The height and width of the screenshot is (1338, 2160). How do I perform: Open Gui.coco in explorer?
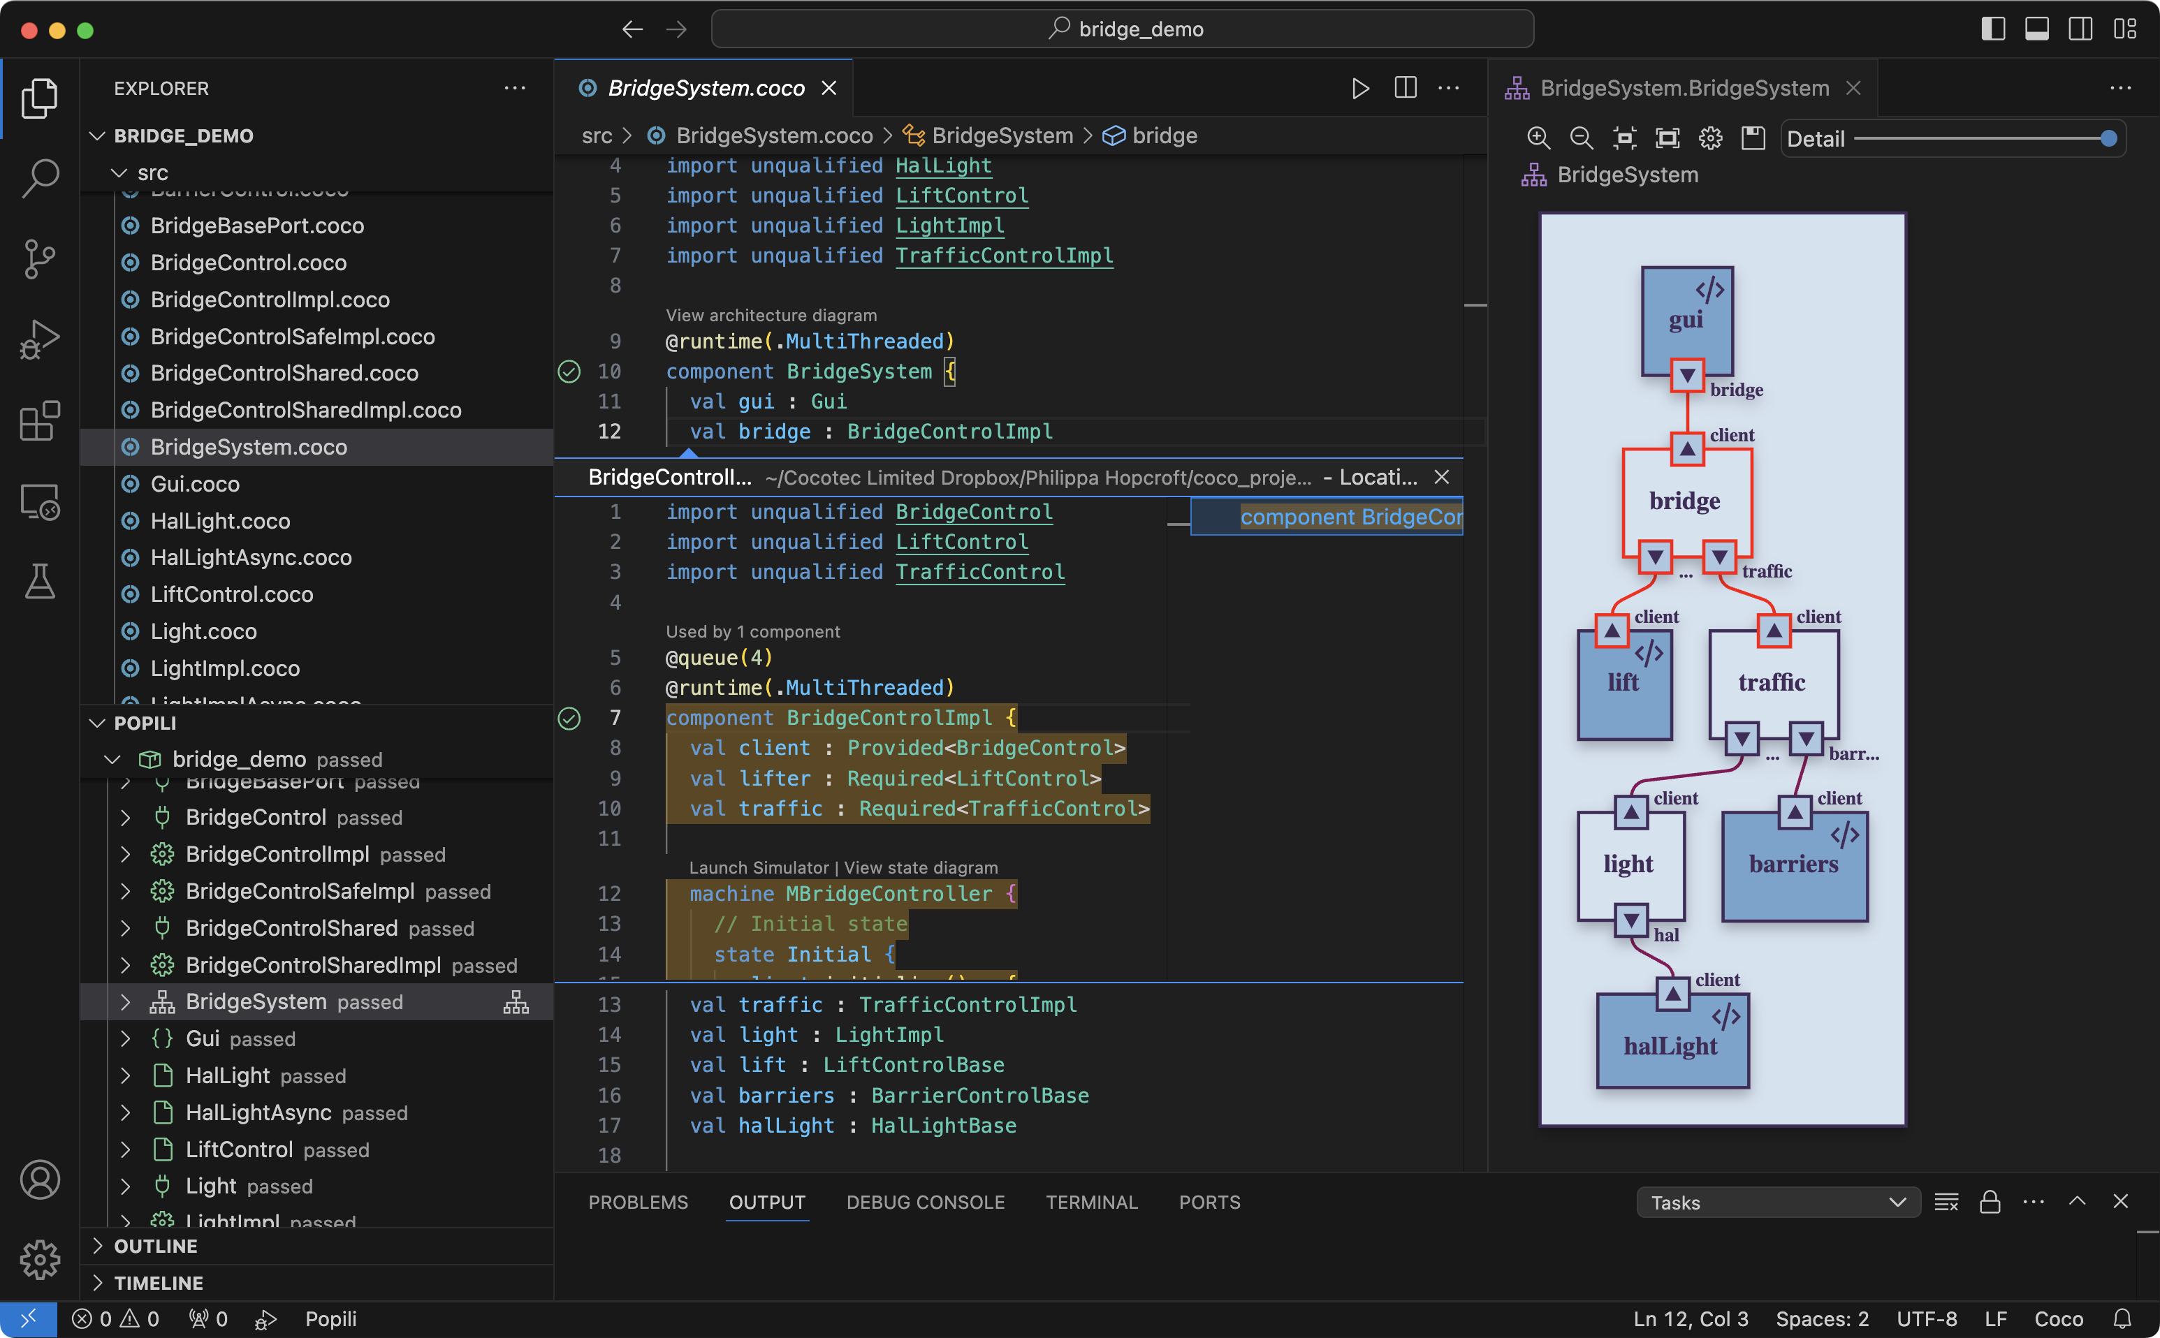click(317, 484)
